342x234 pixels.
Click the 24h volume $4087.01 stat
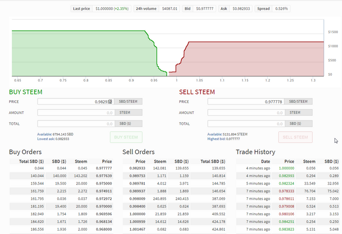click(157, 9)
